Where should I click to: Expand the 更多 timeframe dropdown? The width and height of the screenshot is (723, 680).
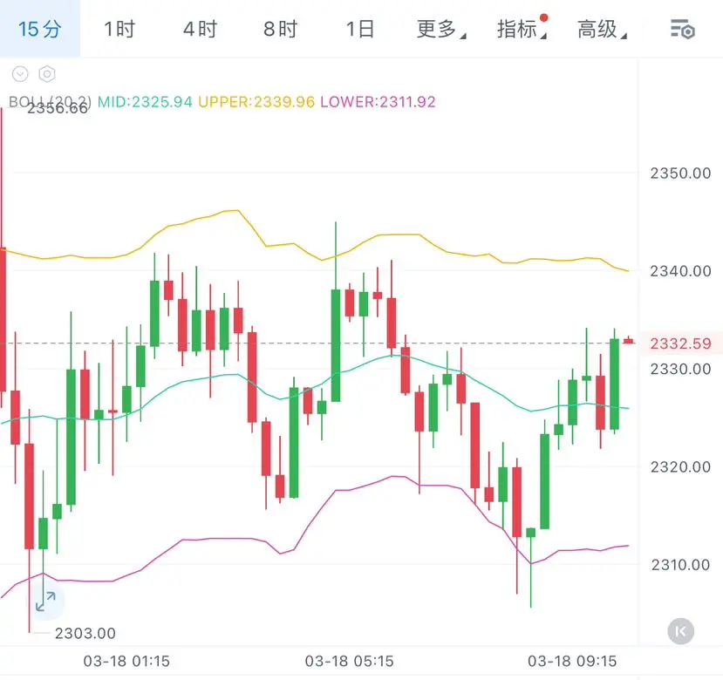(440, 30)
